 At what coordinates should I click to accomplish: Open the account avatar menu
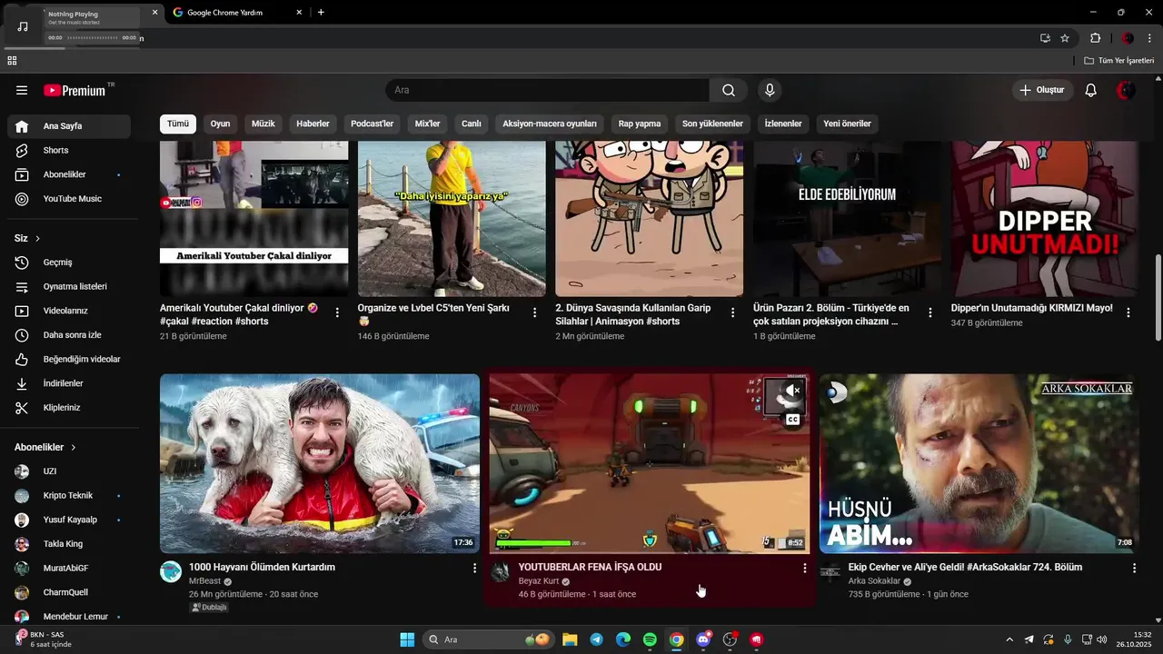[x=1126, y=90]
